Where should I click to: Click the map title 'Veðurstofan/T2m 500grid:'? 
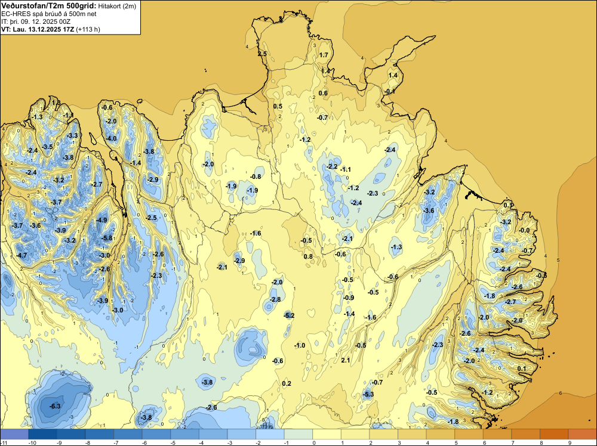click(49, 6)
